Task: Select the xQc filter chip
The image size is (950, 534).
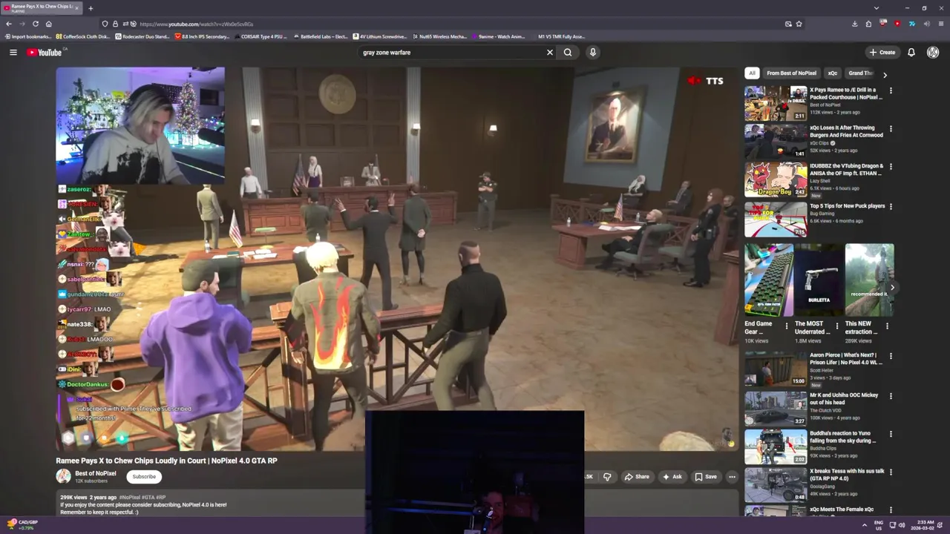Action: click(832, 73)
